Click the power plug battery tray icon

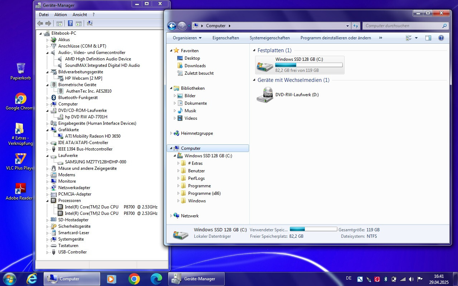[x=394, y=279]
